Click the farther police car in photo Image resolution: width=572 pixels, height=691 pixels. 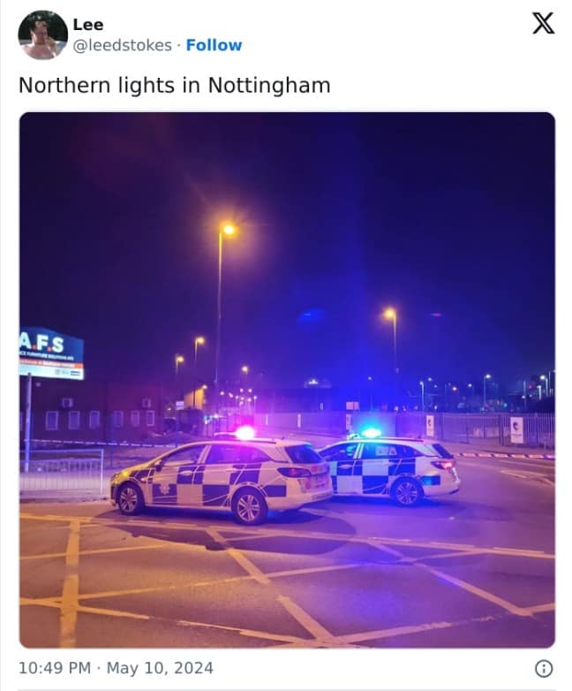(389, 468)
